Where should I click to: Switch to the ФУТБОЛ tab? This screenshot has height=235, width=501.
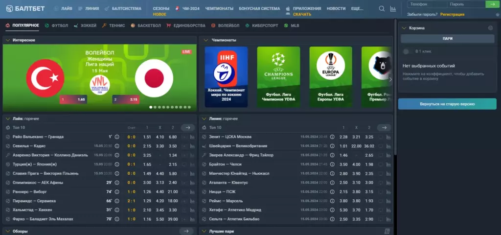click(x=57, y=25)
